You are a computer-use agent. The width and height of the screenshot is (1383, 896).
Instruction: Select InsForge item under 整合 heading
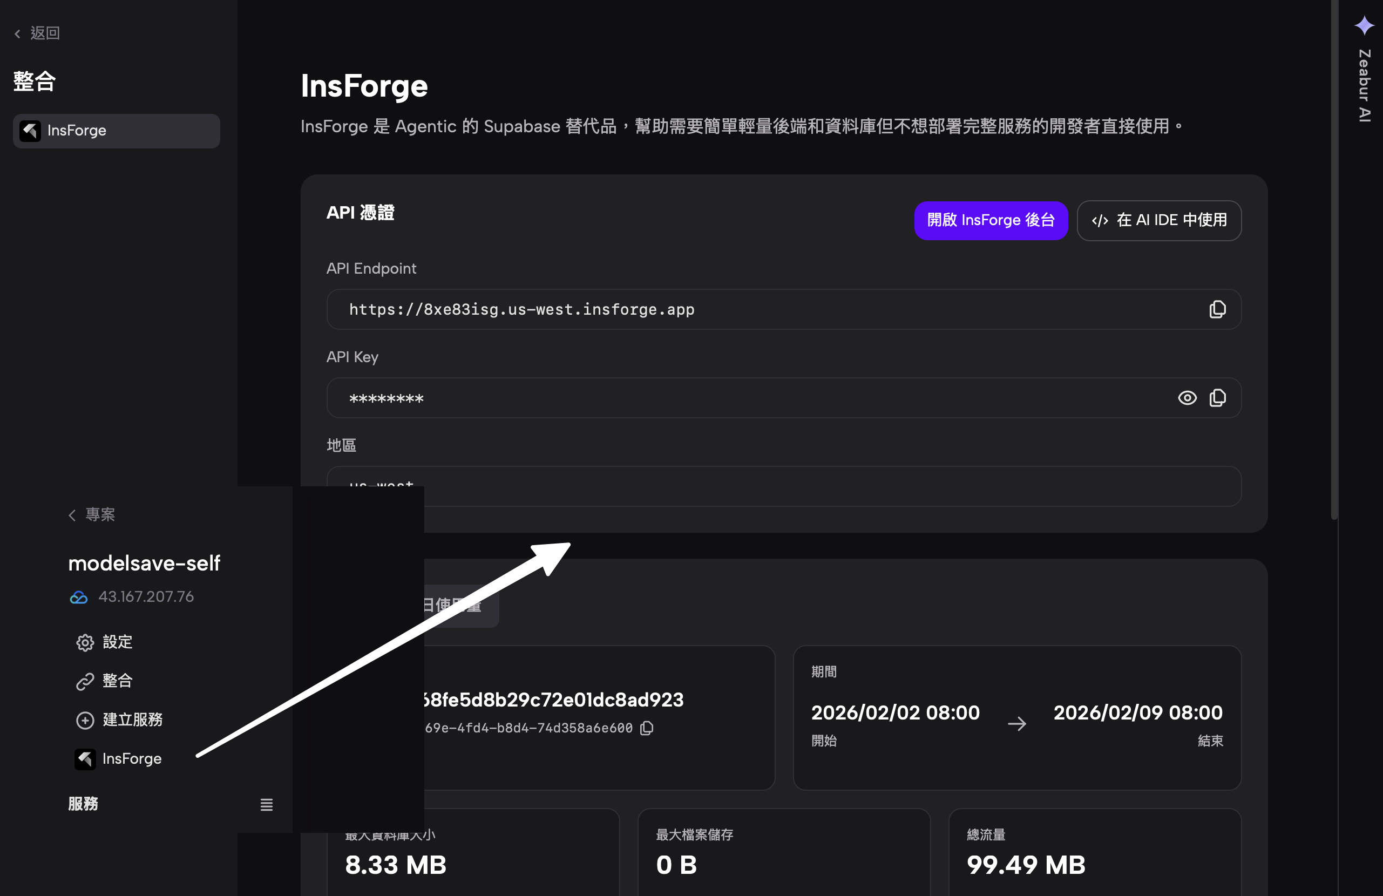click(x=116, y=131)
